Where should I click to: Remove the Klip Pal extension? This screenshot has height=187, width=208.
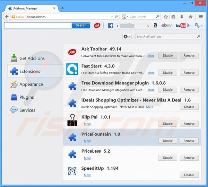(x=189, y=124)
